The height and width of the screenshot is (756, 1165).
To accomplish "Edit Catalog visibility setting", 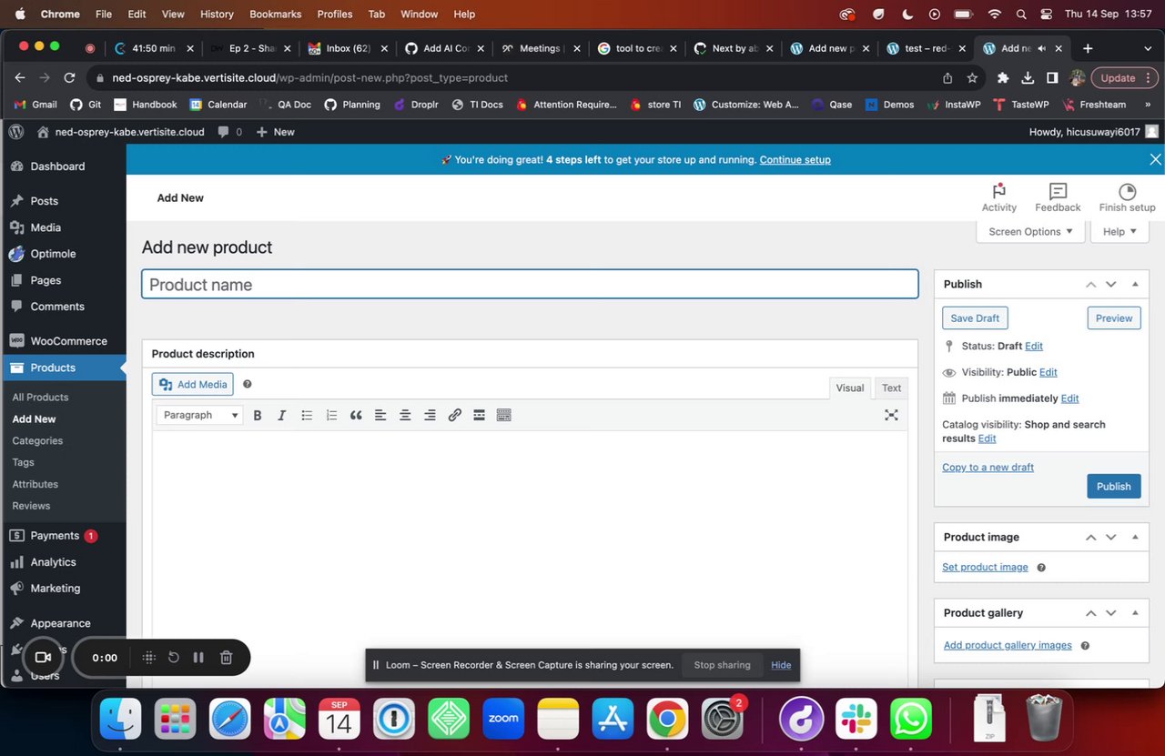I will [987, 438].
